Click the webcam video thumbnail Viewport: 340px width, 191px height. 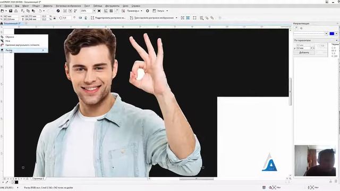pos(315,161)
